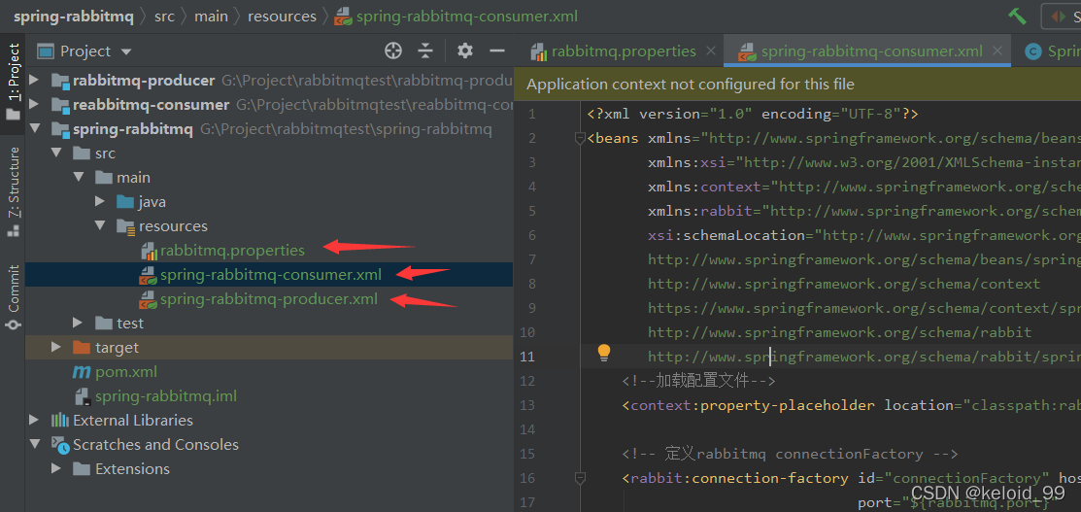Collapse the spring-rabbitmq module
Viewport: 1081px width, 512px height.
click(x=35, y=129)
